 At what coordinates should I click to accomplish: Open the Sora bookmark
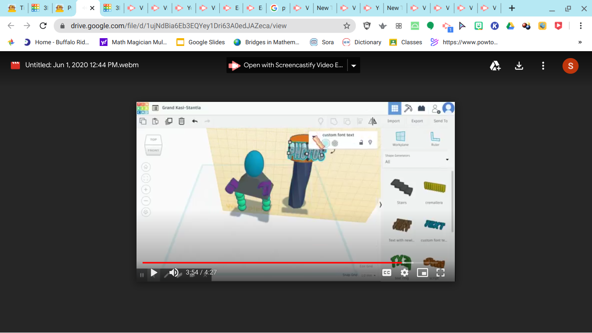pos(322,42)
